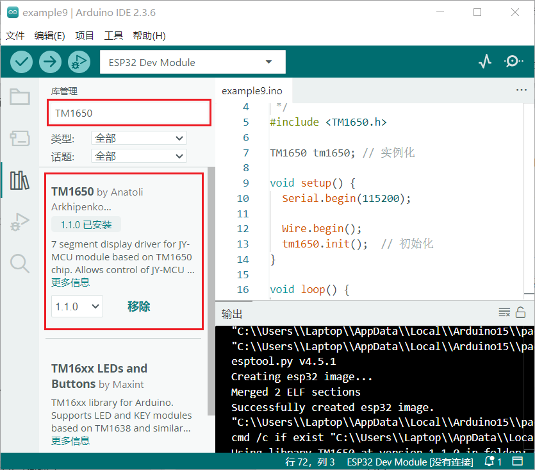Viewport: 535px width, 470px height.
Task: Click output line Creating esp32 image...
Action: point(302,377)
